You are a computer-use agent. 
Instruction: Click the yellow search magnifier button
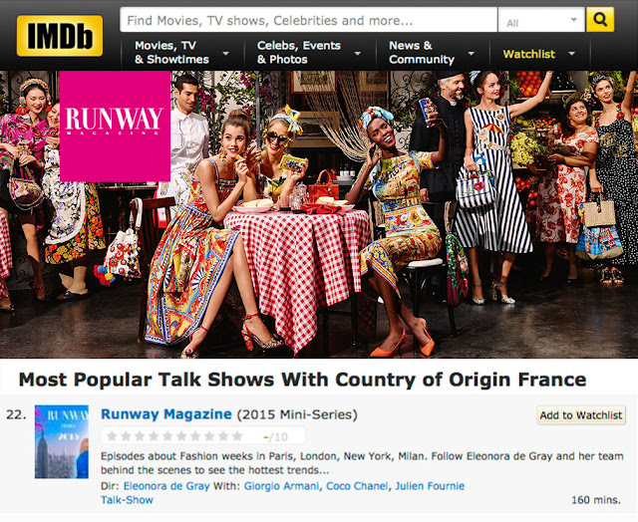[x=600, y=20]
